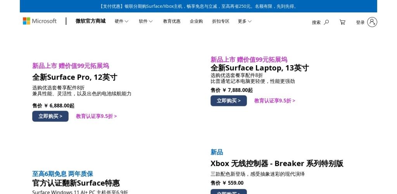Click the blue 支付优惠 promotion banner
The height and width of the screenshot is (194, 397).
[198, 6]
